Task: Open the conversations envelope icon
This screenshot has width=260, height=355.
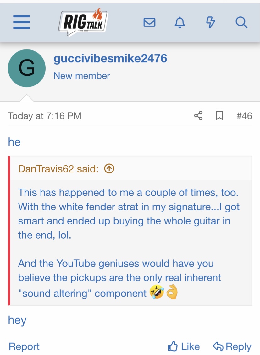Action: coord(149,22)
